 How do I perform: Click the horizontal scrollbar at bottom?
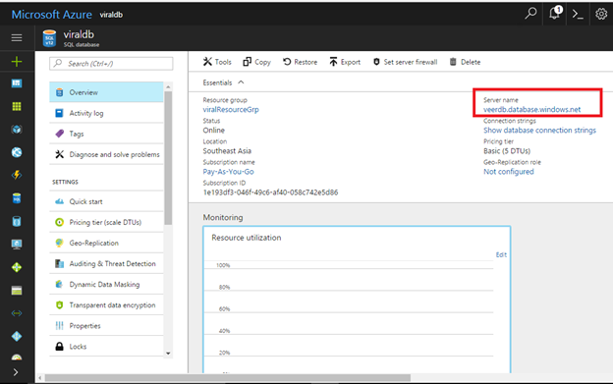point(228,378)
